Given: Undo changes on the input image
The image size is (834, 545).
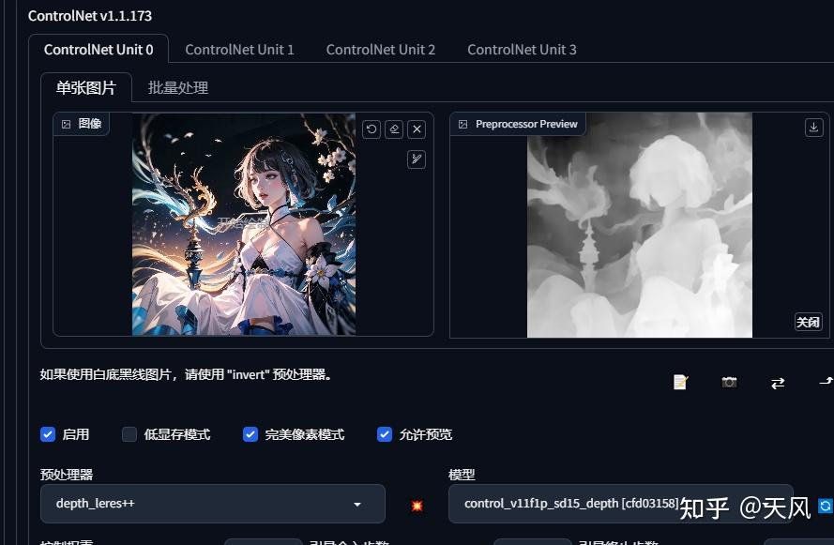Looking at the screenshot, I should click(x=371, y=129).
